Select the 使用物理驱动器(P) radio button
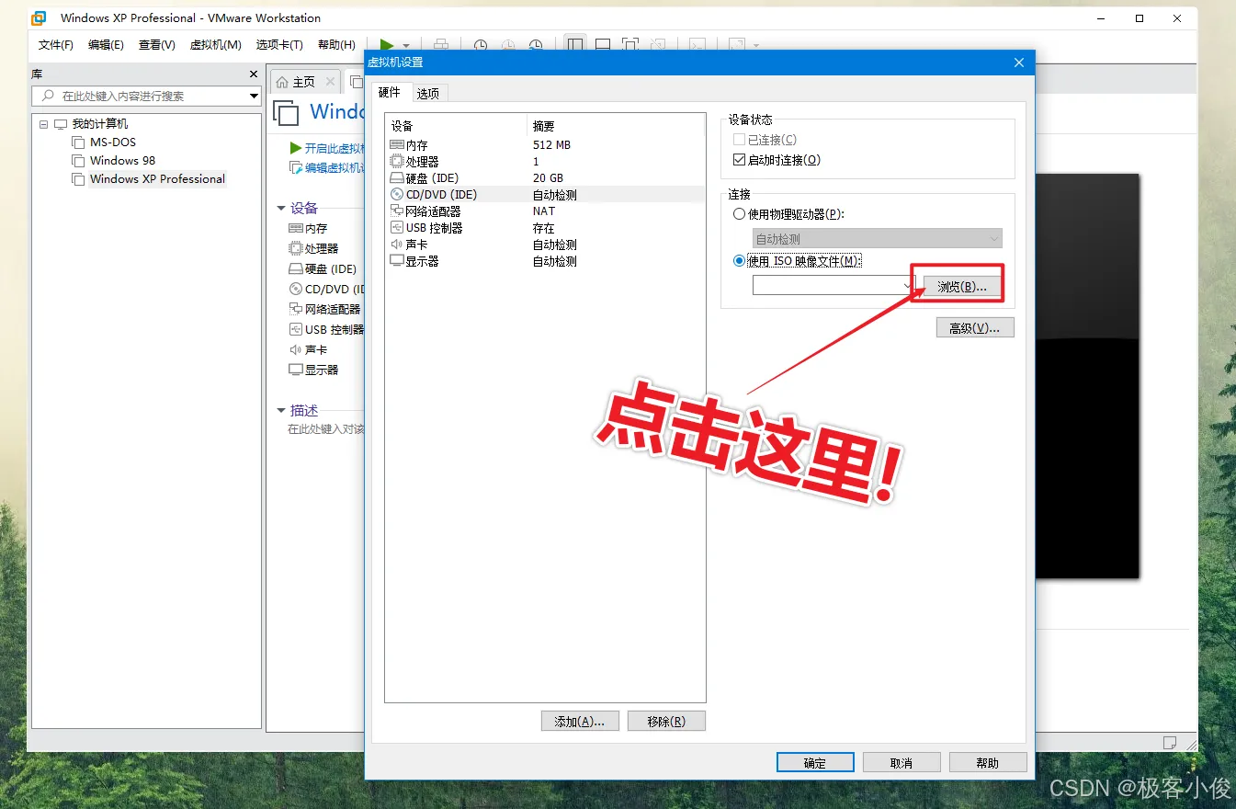Image resolution: width=1236 pixels, height=809 pixels. click(739, 214)
